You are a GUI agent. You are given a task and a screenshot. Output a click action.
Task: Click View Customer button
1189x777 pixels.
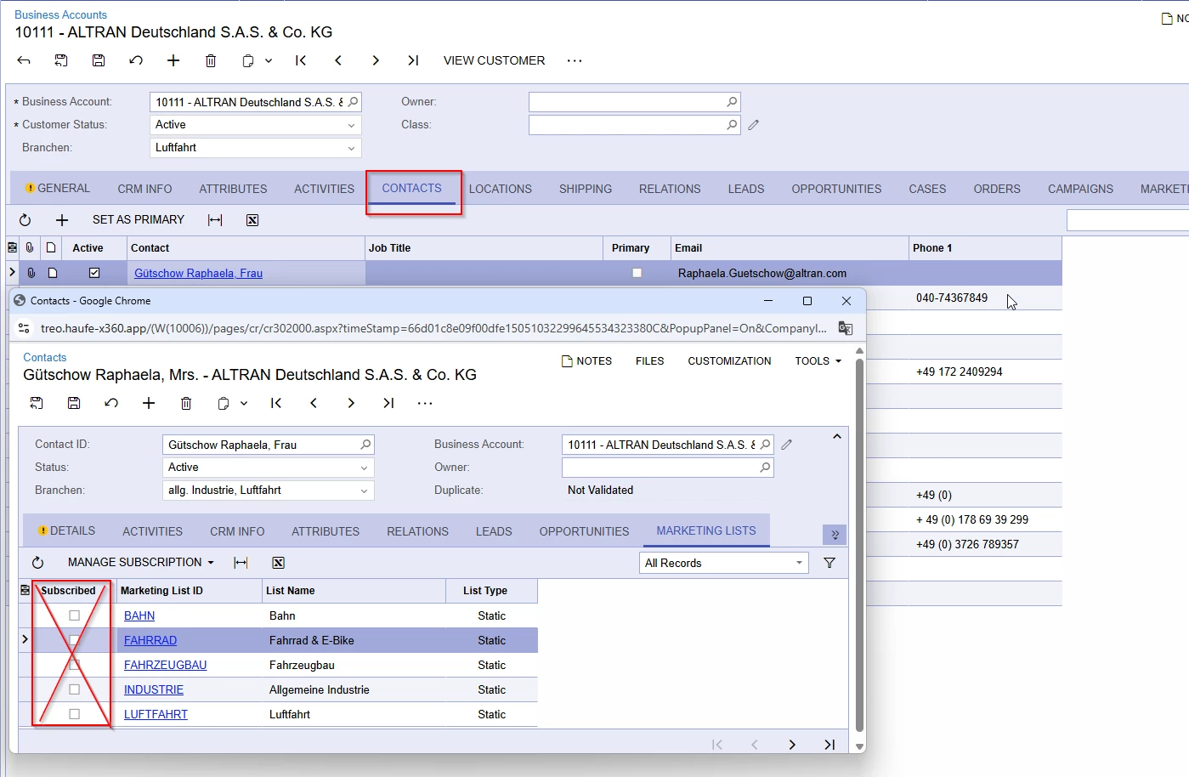[x=494, y=60]
